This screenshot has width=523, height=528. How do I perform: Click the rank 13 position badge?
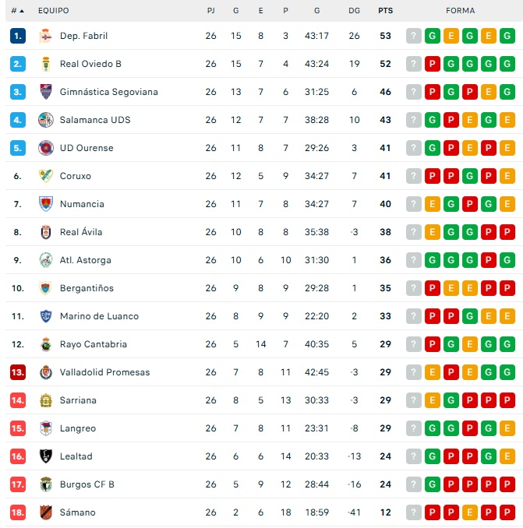(x=18, y=372)
